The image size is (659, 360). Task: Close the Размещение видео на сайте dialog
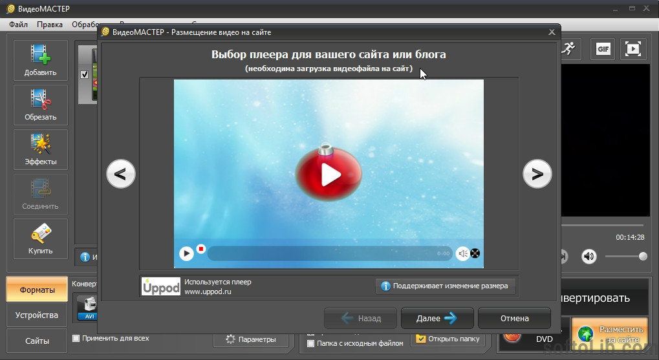[x=552, y=32]
